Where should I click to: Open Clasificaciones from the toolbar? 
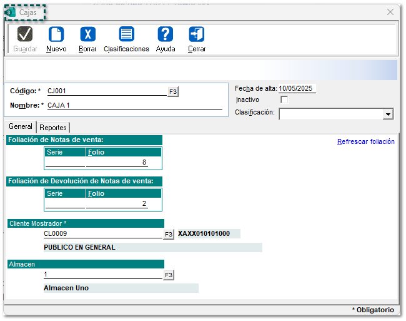click(126, 34)
